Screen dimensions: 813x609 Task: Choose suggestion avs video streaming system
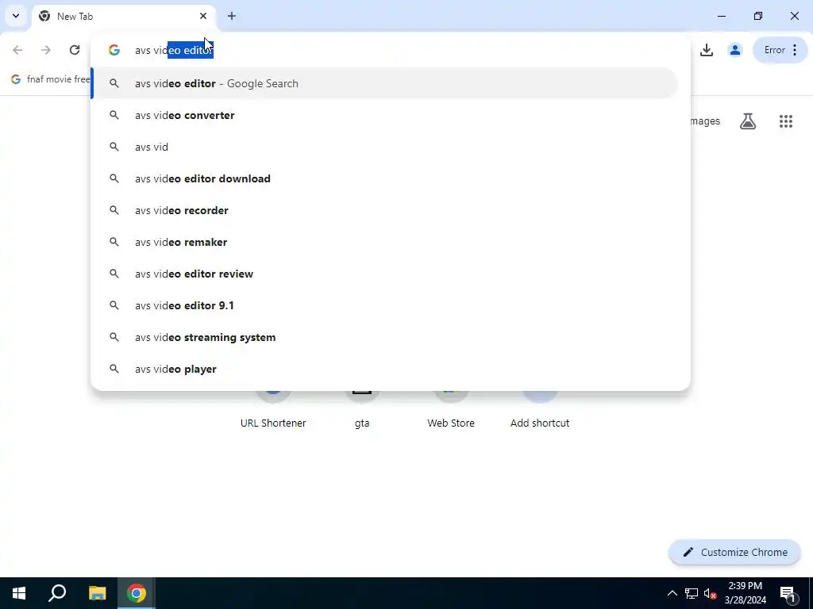[385, 337]
